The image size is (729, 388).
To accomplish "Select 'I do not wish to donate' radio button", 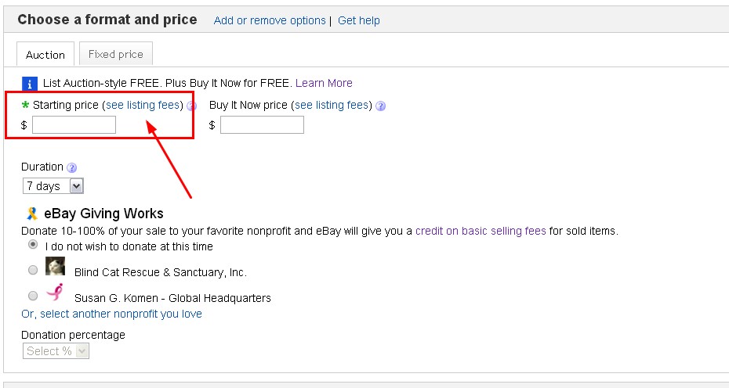I will point(33,244).
